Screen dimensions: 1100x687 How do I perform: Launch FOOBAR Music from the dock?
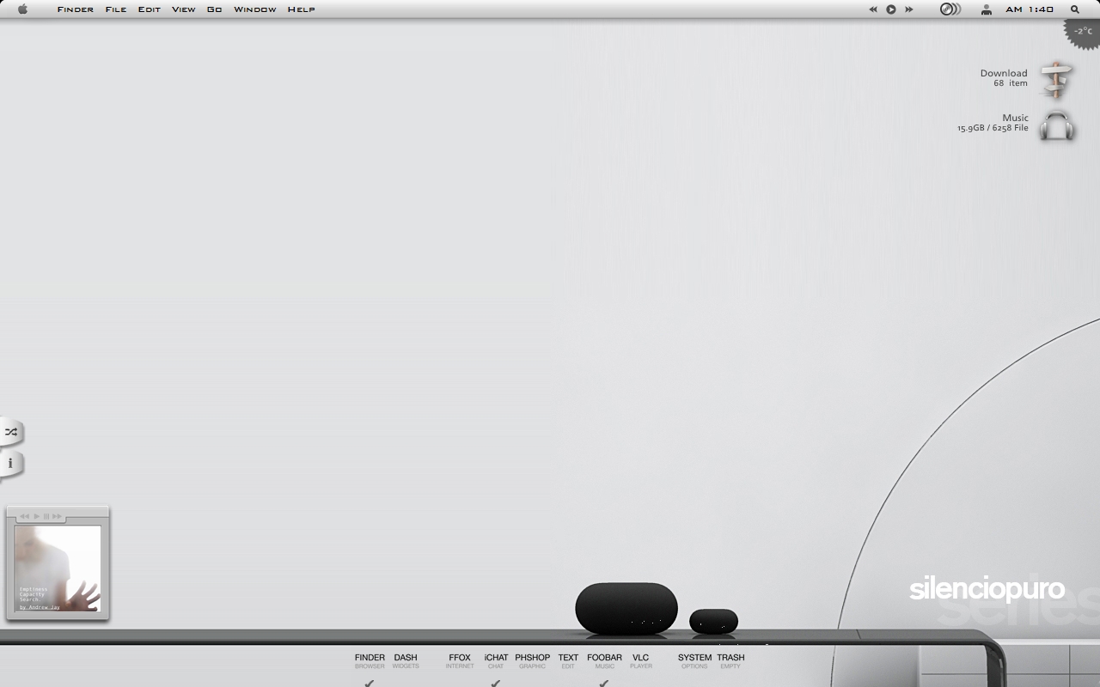[604, 660]
